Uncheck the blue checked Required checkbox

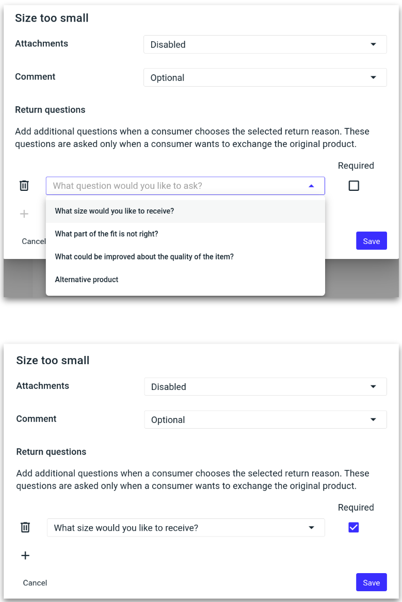click(x=353, y=527)
